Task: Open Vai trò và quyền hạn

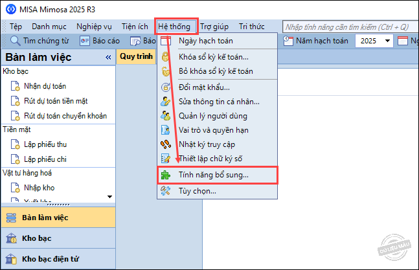Action: [217, 130]
